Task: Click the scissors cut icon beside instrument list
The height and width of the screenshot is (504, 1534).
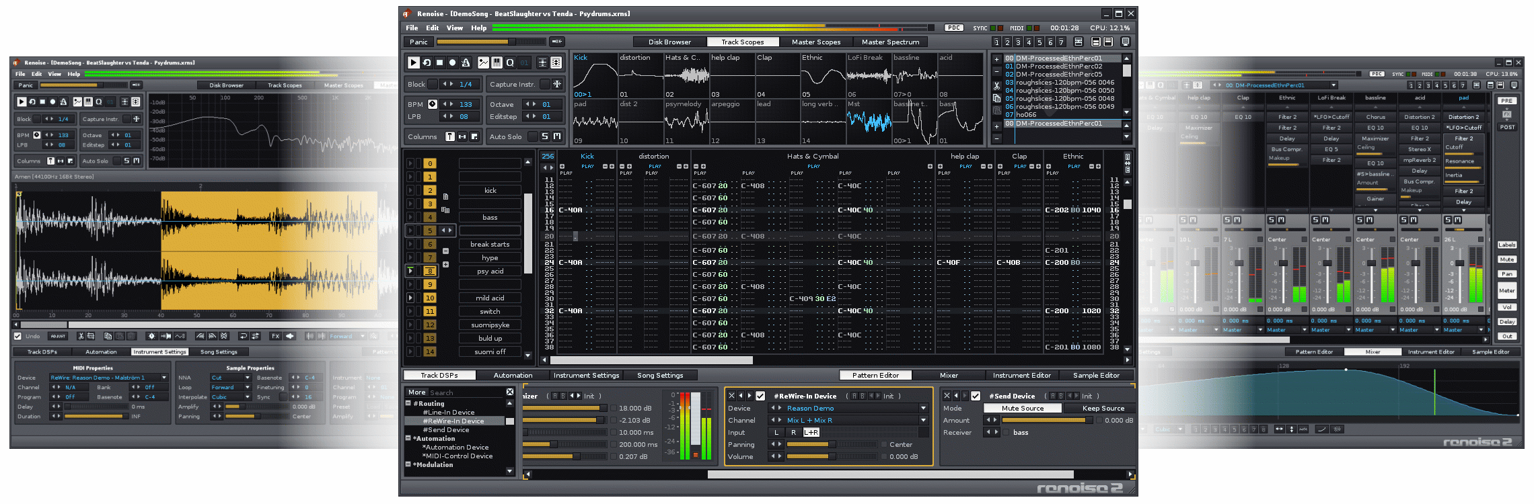Action: 996,86
